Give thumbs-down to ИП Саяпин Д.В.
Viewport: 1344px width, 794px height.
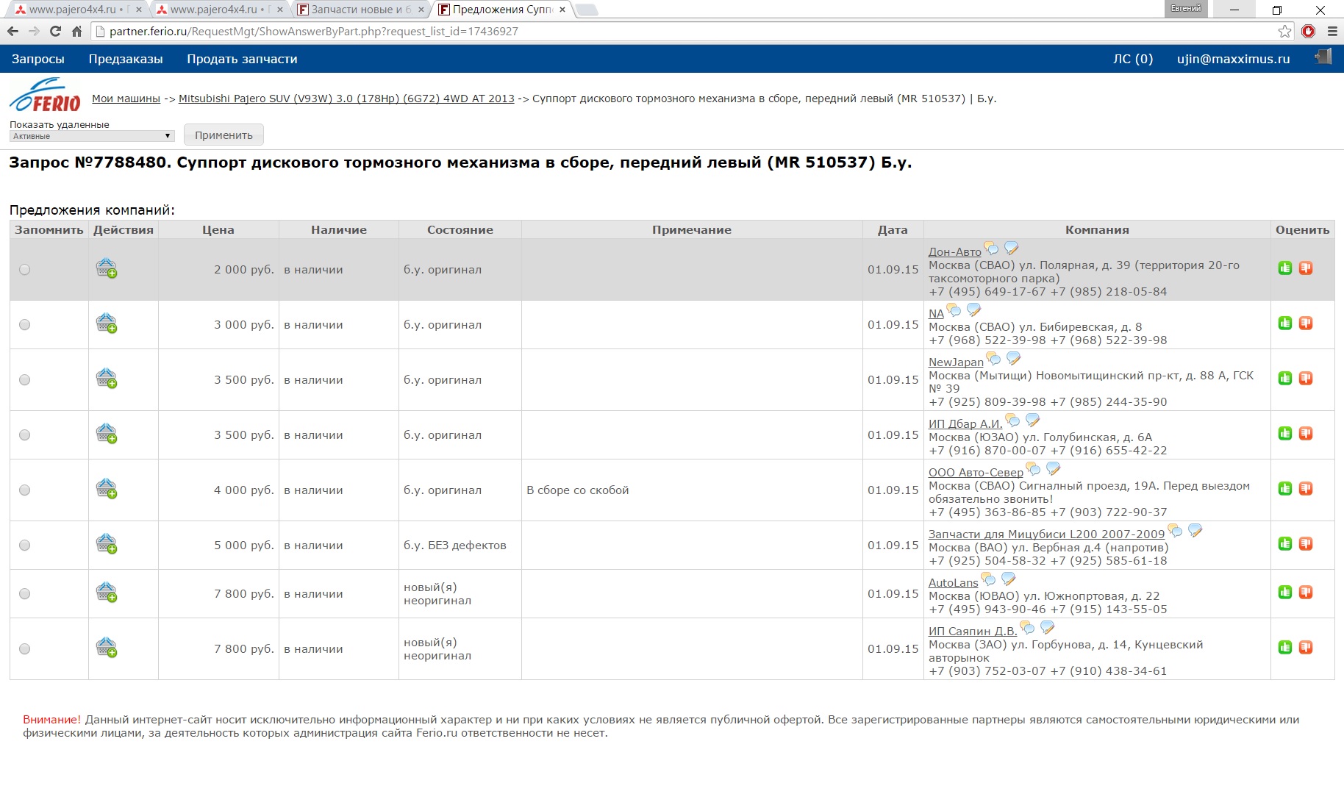coord(1306,648)
